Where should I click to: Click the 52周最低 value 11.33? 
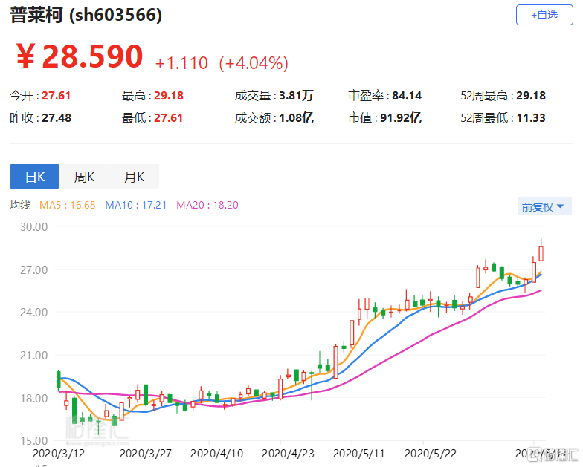(x=531, y=117)
